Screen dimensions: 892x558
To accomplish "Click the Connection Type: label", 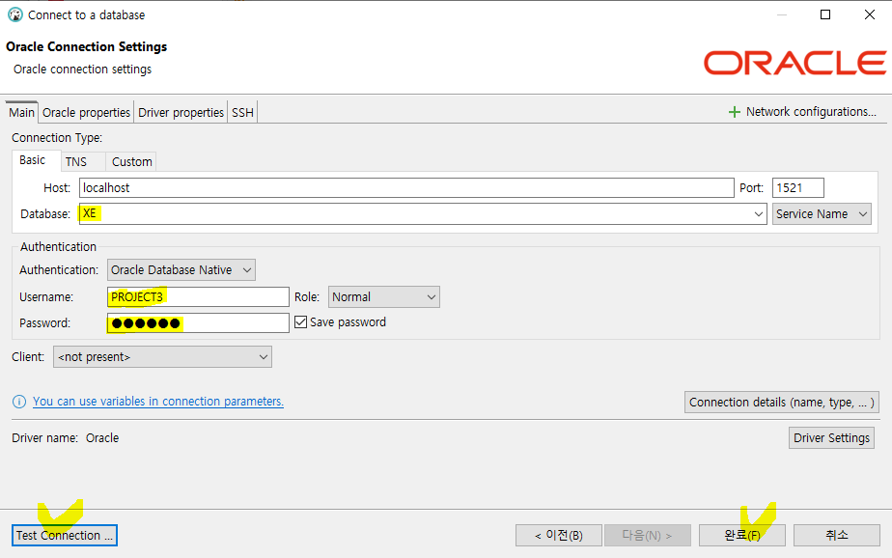I will point(57,138).
